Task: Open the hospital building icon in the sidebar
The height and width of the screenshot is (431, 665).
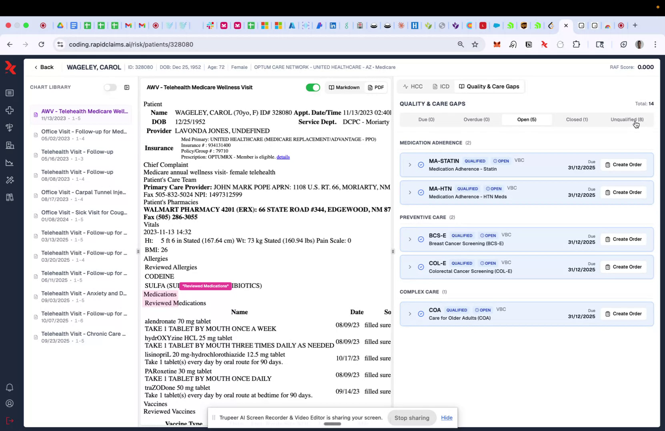Action: click(10, 145)
